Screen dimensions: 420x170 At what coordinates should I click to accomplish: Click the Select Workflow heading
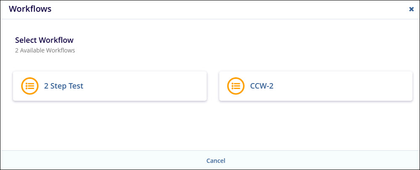tap(44, 40)
